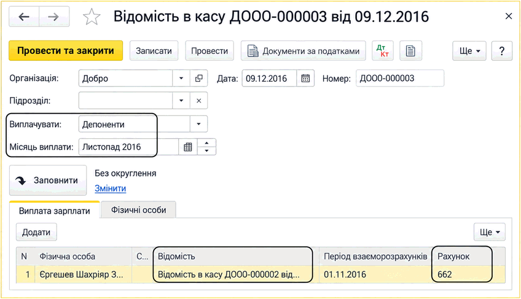Click the Відомість column header

tap(236, 257)
